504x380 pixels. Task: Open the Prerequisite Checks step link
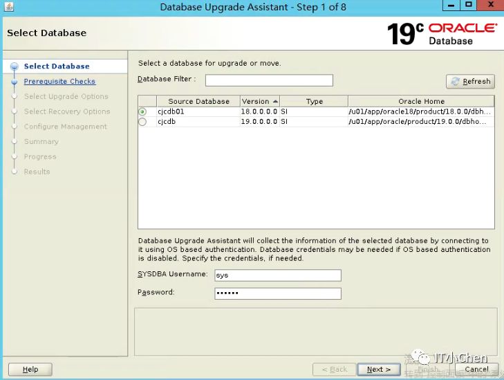(x=59, y=81)
